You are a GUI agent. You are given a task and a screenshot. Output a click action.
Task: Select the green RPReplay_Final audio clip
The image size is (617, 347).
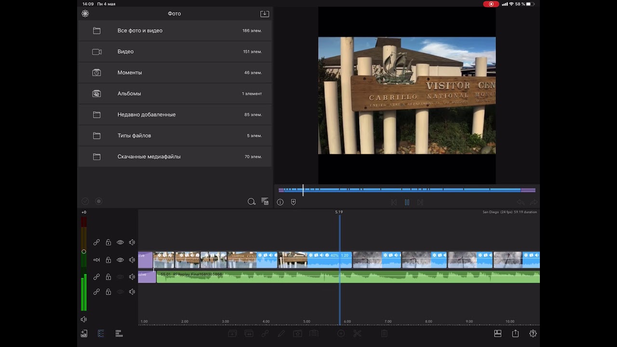pos(348,277)
